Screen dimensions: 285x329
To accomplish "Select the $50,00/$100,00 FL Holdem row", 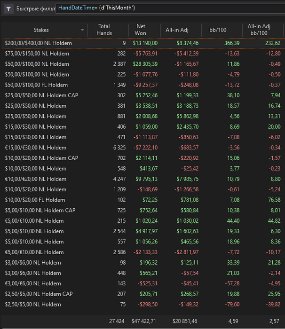I will pos(143,85).
